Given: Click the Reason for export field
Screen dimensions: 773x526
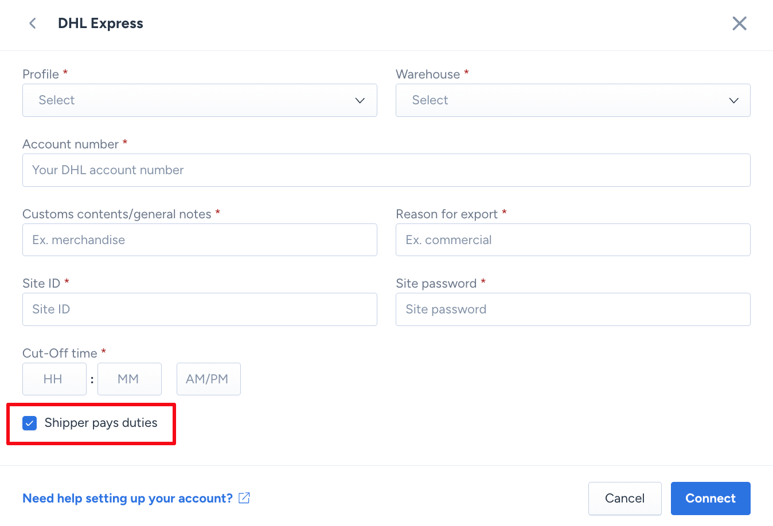Looking at the screenshot, I should click(572, 240).
